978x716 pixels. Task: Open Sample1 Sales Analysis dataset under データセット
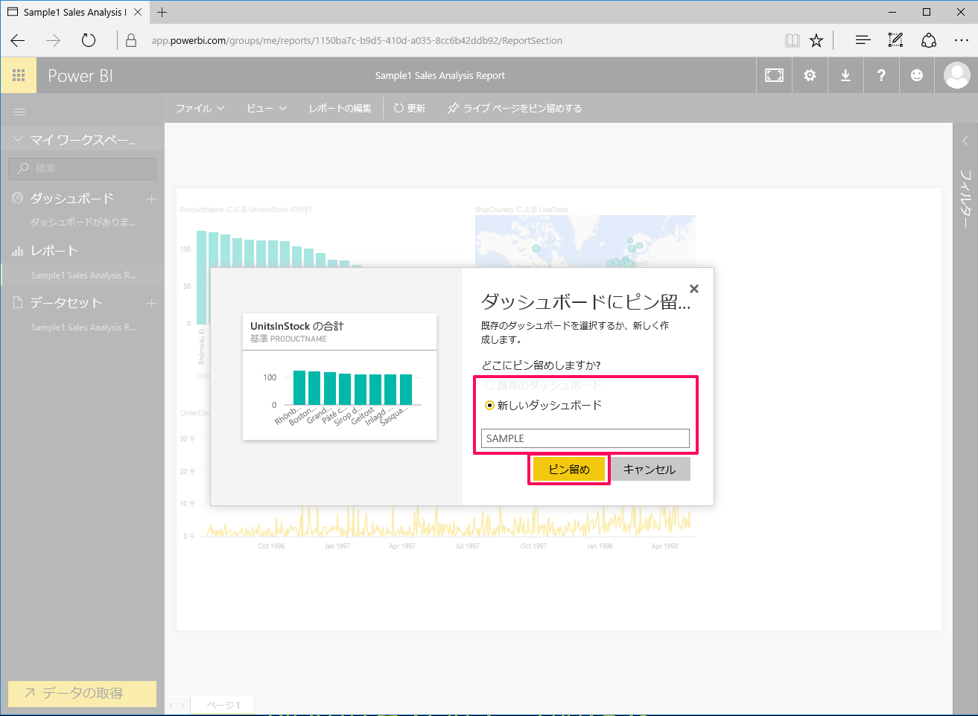coord(83,327)
